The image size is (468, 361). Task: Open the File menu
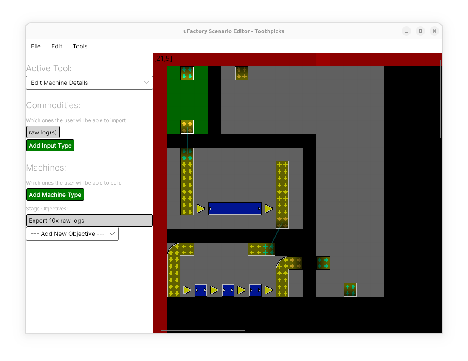pos(36,46)
